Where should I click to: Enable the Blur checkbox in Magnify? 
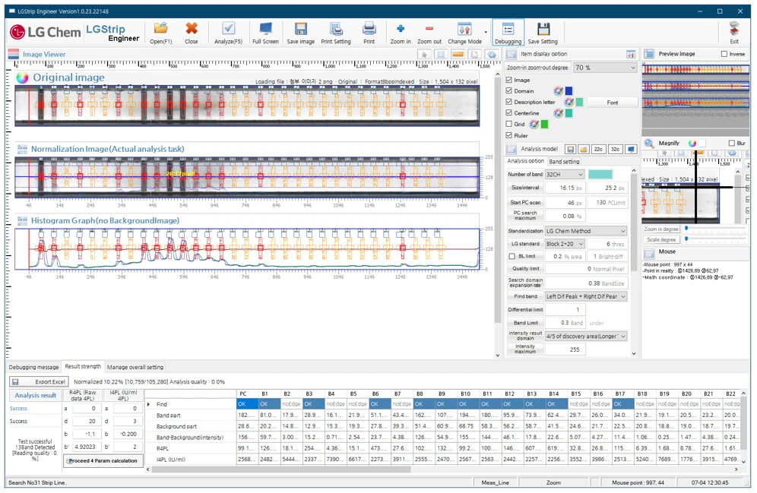[731, 144]
